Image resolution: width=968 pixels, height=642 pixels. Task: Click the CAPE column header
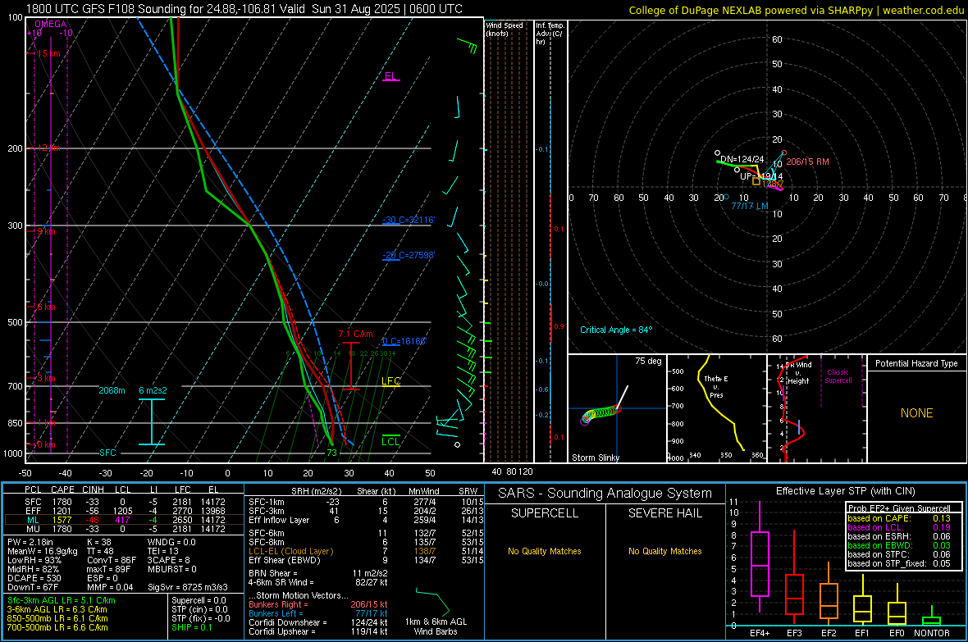[x=62, y=489]
